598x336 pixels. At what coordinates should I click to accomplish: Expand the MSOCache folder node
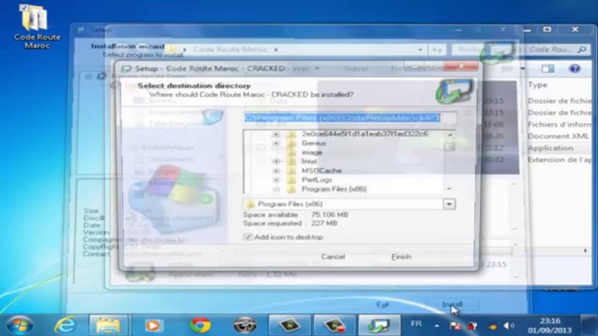tap(276, 171)
